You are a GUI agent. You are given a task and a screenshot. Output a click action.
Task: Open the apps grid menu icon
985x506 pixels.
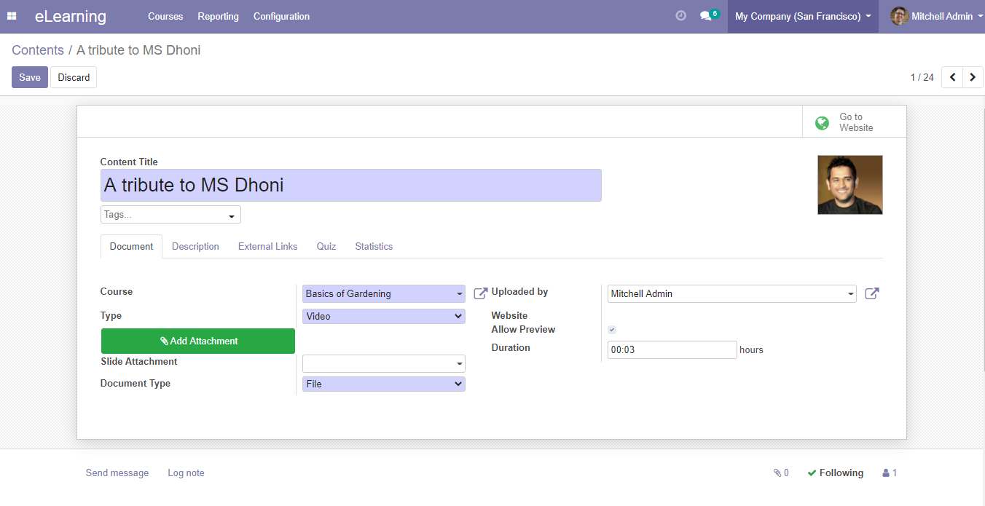pos(12,16)
